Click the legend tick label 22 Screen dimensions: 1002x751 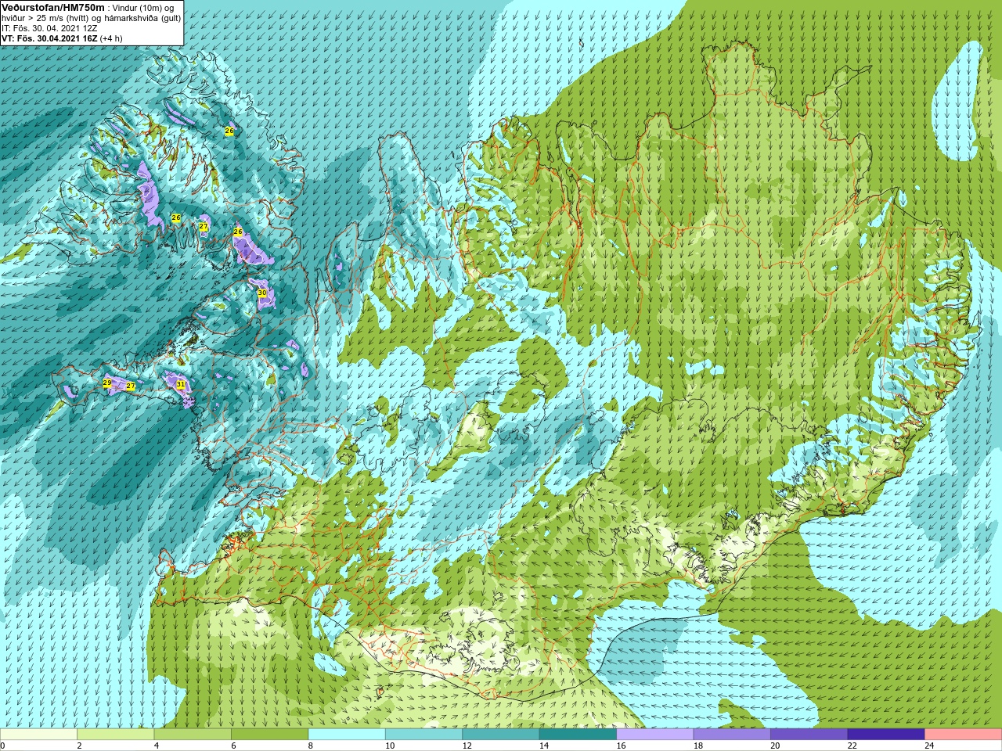pyautogui.click(x=852, y=746)
